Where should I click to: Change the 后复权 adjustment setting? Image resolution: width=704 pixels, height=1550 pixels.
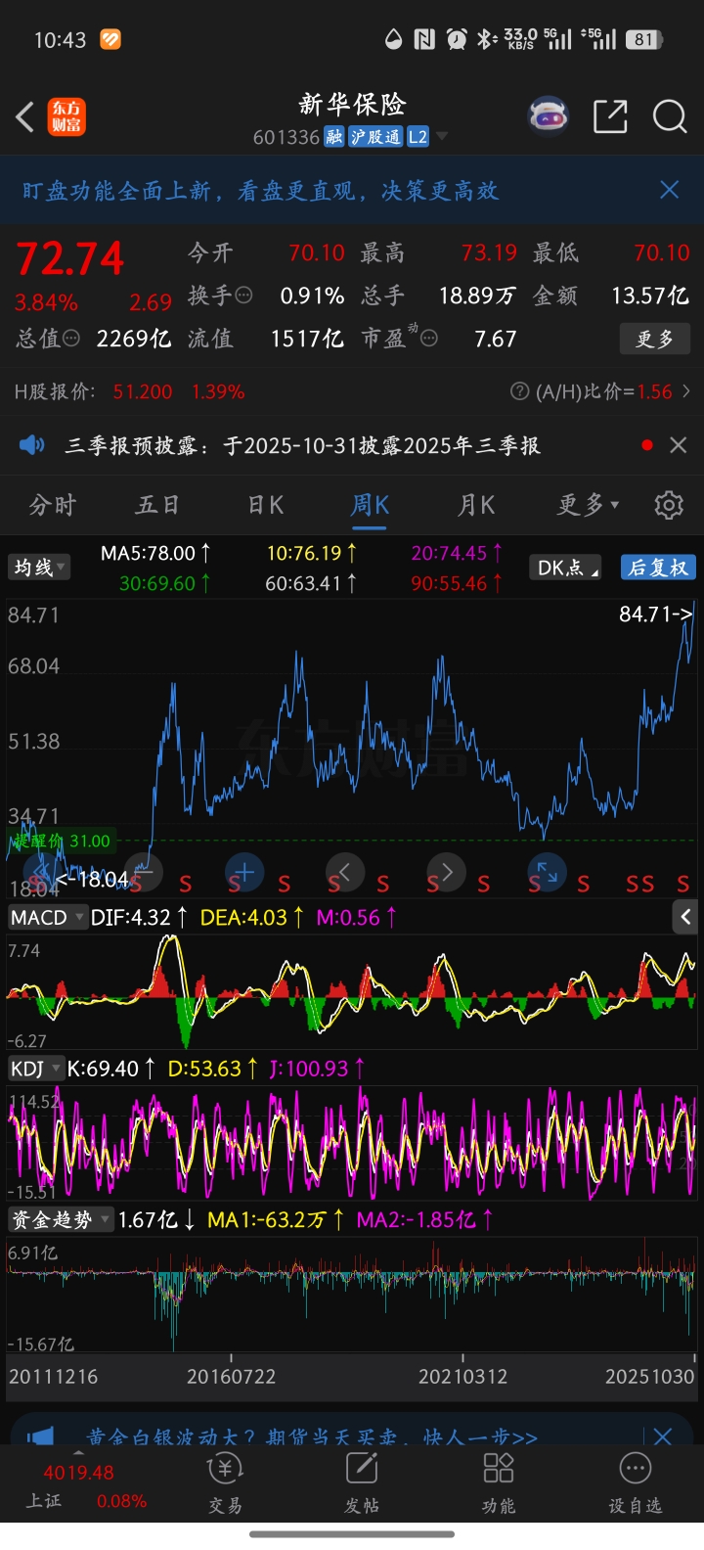(x=658, y=568)
